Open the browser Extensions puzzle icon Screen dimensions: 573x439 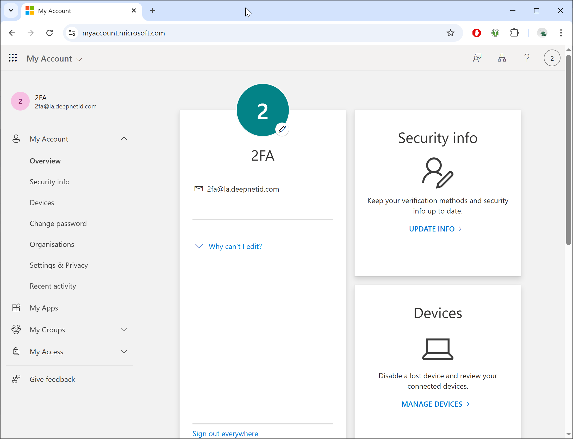[514, 33]
